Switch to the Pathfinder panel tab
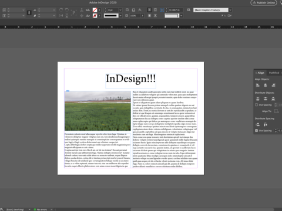The height and width of the screenshot is (211, 282). tap(274, 73)
